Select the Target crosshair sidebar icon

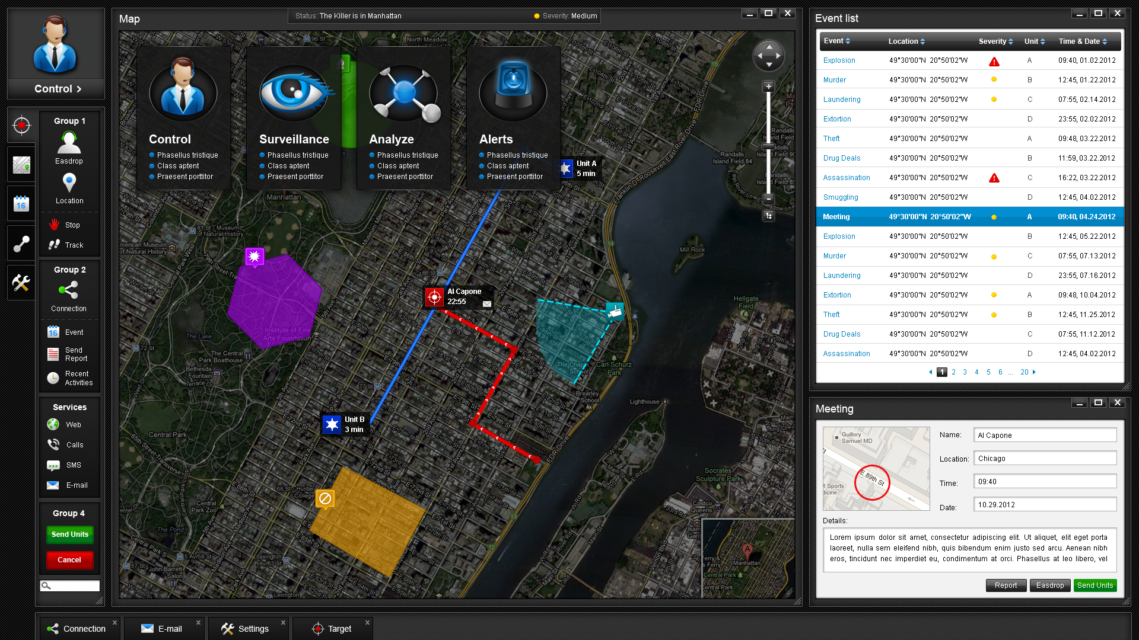21,125
